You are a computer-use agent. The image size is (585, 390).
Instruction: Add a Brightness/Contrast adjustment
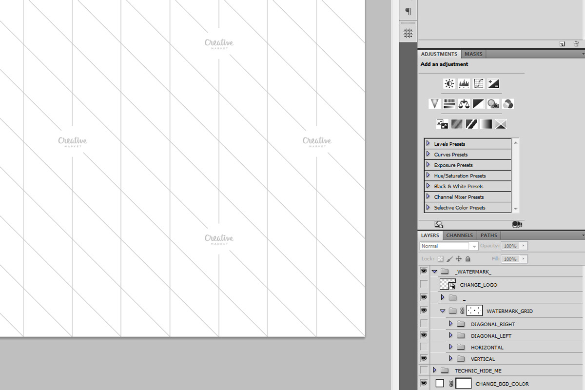(449, 84)
